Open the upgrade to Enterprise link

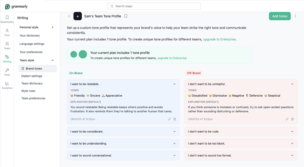(x=219, y=39)
